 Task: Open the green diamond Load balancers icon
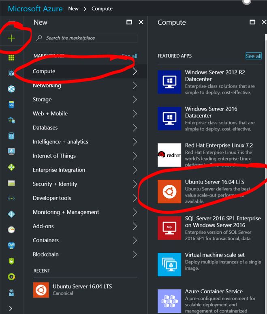coord(11,167)
